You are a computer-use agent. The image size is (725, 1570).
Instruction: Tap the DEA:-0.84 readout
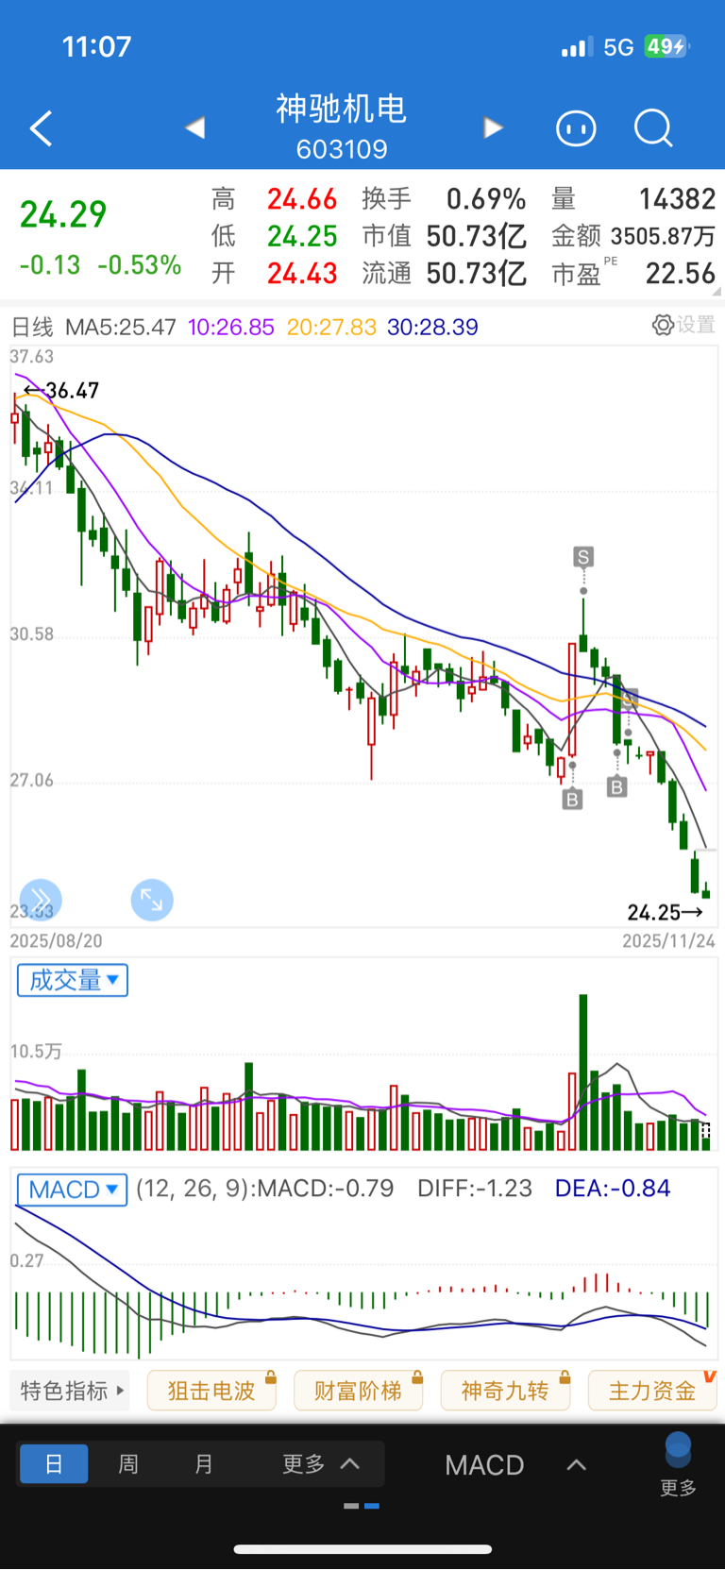(613, 1189)
